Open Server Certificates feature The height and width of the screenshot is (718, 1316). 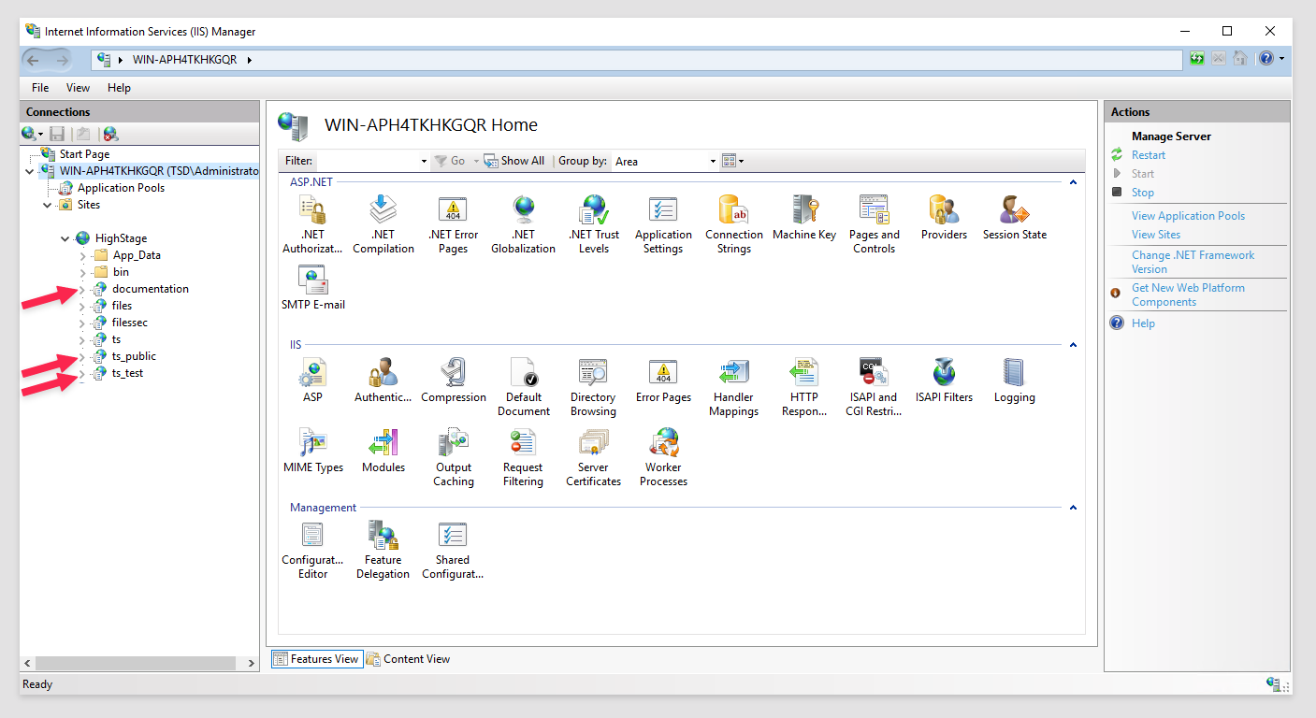593,457
